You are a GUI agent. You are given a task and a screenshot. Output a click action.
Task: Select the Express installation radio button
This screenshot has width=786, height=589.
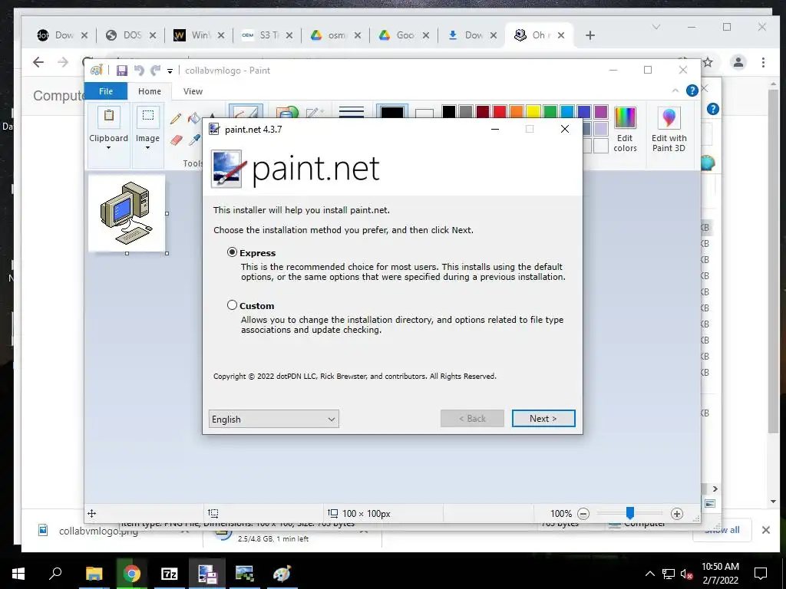tap(232, 252)
